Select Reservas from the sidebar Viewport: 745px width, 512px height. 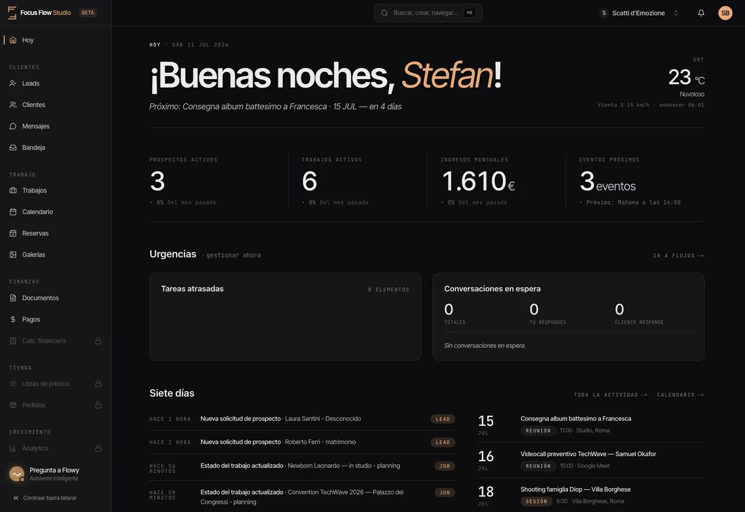coord(55,233)
